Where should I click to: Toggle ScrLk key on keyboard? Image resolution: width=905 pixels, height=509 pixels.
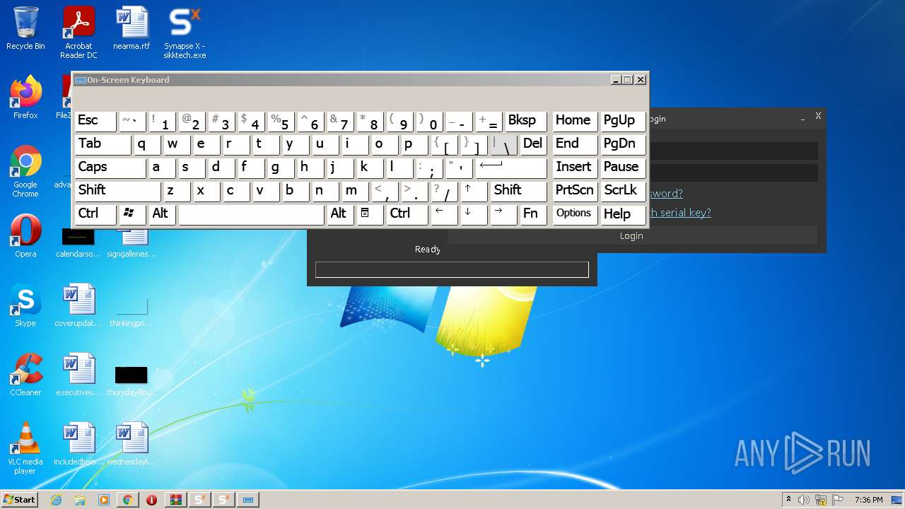click(x=623, y=191)
